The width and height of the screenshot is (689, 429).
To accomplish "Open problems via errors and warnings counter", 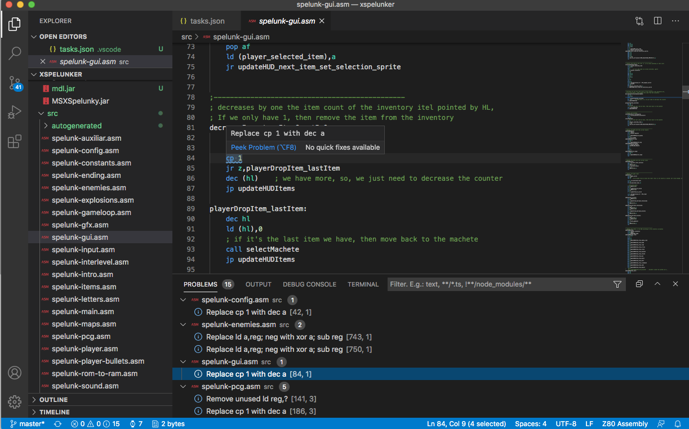I will (x=95, y=423).
